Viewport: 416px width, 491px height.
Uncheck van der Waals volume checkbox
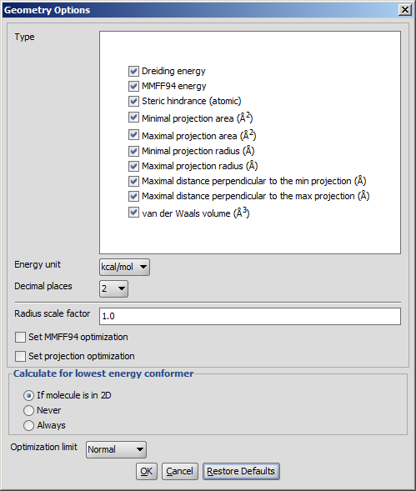click(133, 213)
